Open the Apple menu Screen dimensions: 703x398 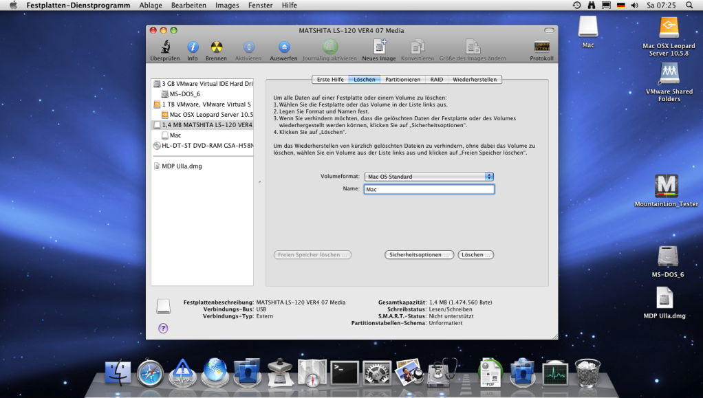[x=13, y=5]
